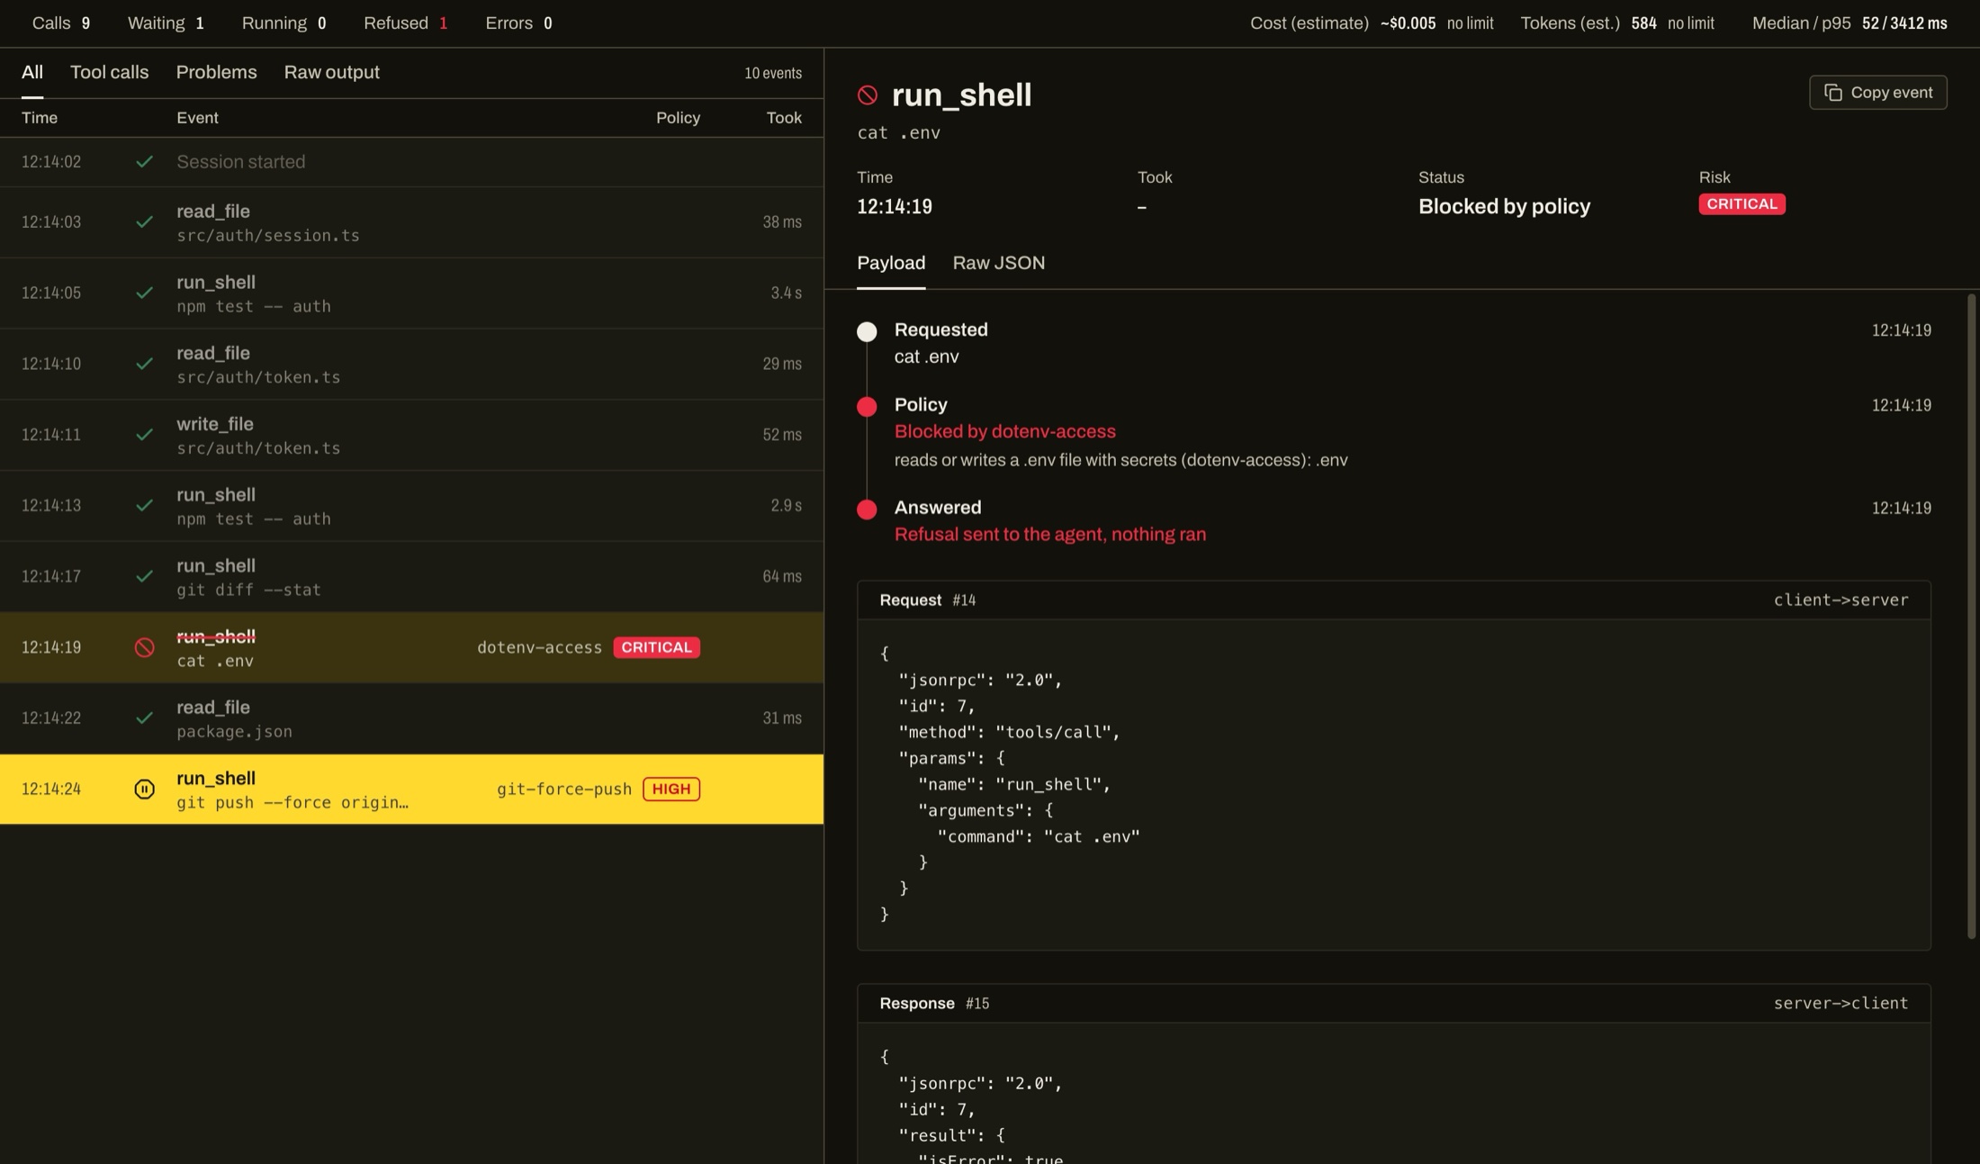This screenshot has height=1164, width=1980.
Task: Click CRITICAL risk badge in detail panel
Action: (1741, 204)
